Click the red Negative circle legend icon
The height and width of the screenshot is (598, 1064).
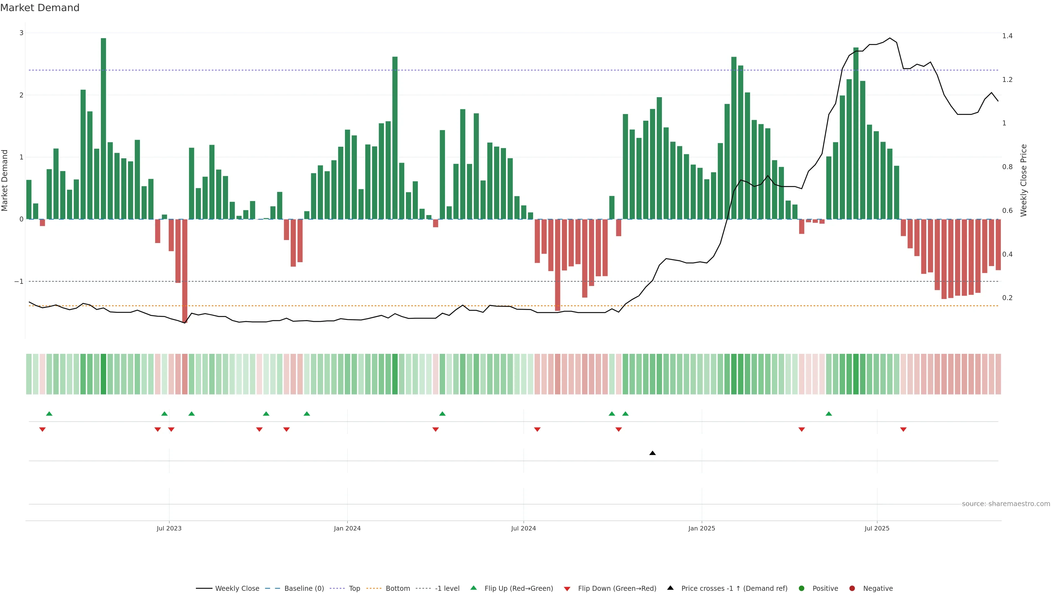[x=852, y=588]
